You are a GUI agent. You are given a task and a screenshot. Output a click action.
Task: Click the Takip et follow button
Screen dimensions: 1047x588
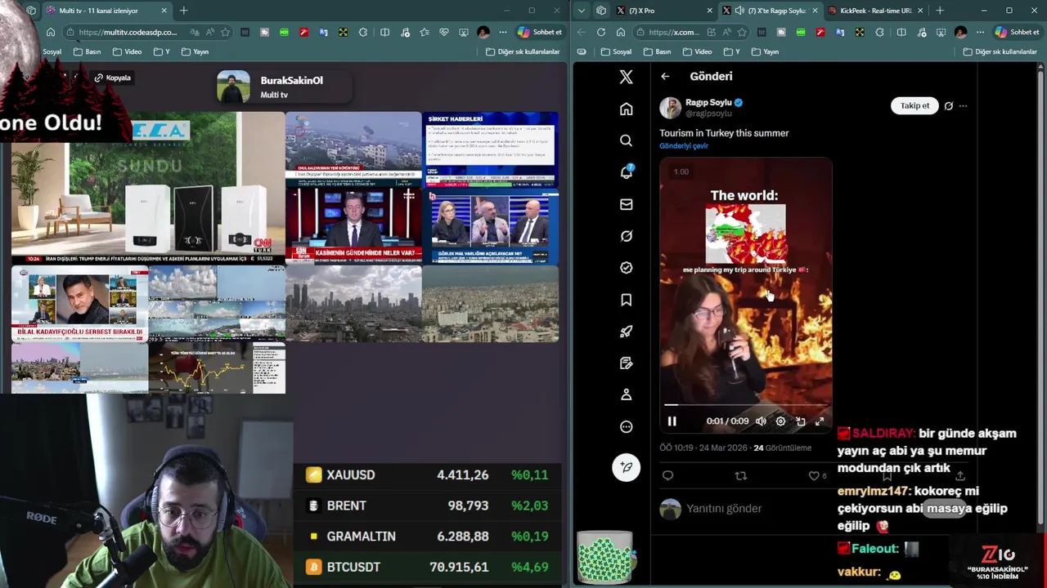tap(914, 105)
